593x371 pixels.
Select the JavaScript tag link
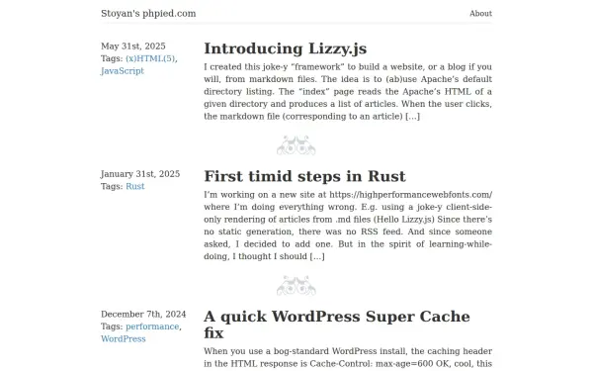click(x=123, y=71)
